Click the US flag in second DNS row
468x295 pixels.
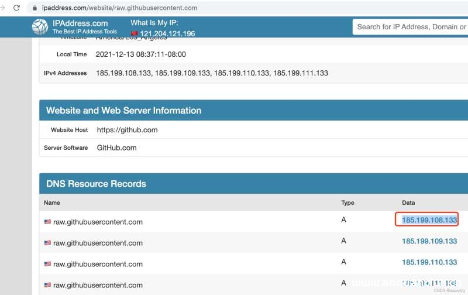tap(47, 242)
